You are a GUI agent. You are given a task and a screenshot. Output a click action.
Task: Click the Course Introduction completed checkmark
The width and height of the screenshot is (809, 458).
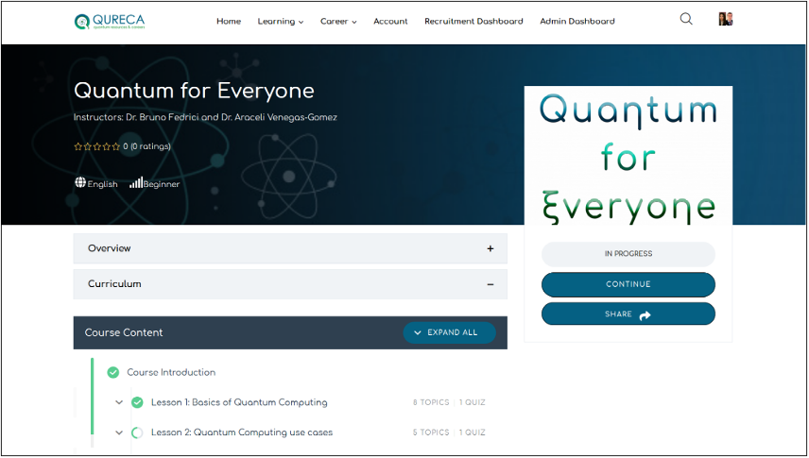point(113,373)
